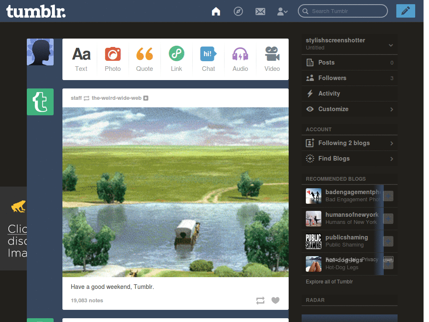Open Find Blogs

coord(349,158)
